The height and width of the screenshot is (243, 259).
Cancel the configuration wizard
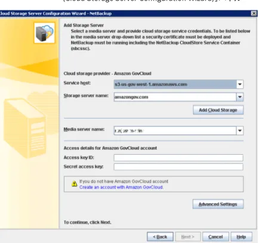pyautogui.click(x=215, y=237)
